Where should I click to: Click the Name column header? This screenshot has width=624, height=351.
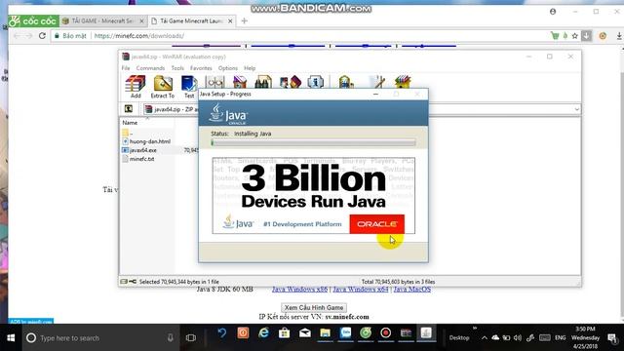coord(130,123)
